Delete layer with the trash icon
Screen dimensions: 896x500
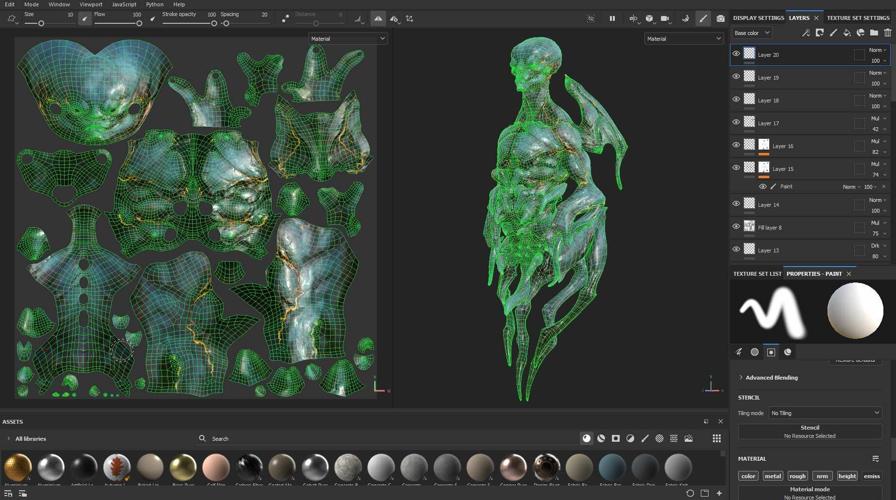click(x=888, y=33)
